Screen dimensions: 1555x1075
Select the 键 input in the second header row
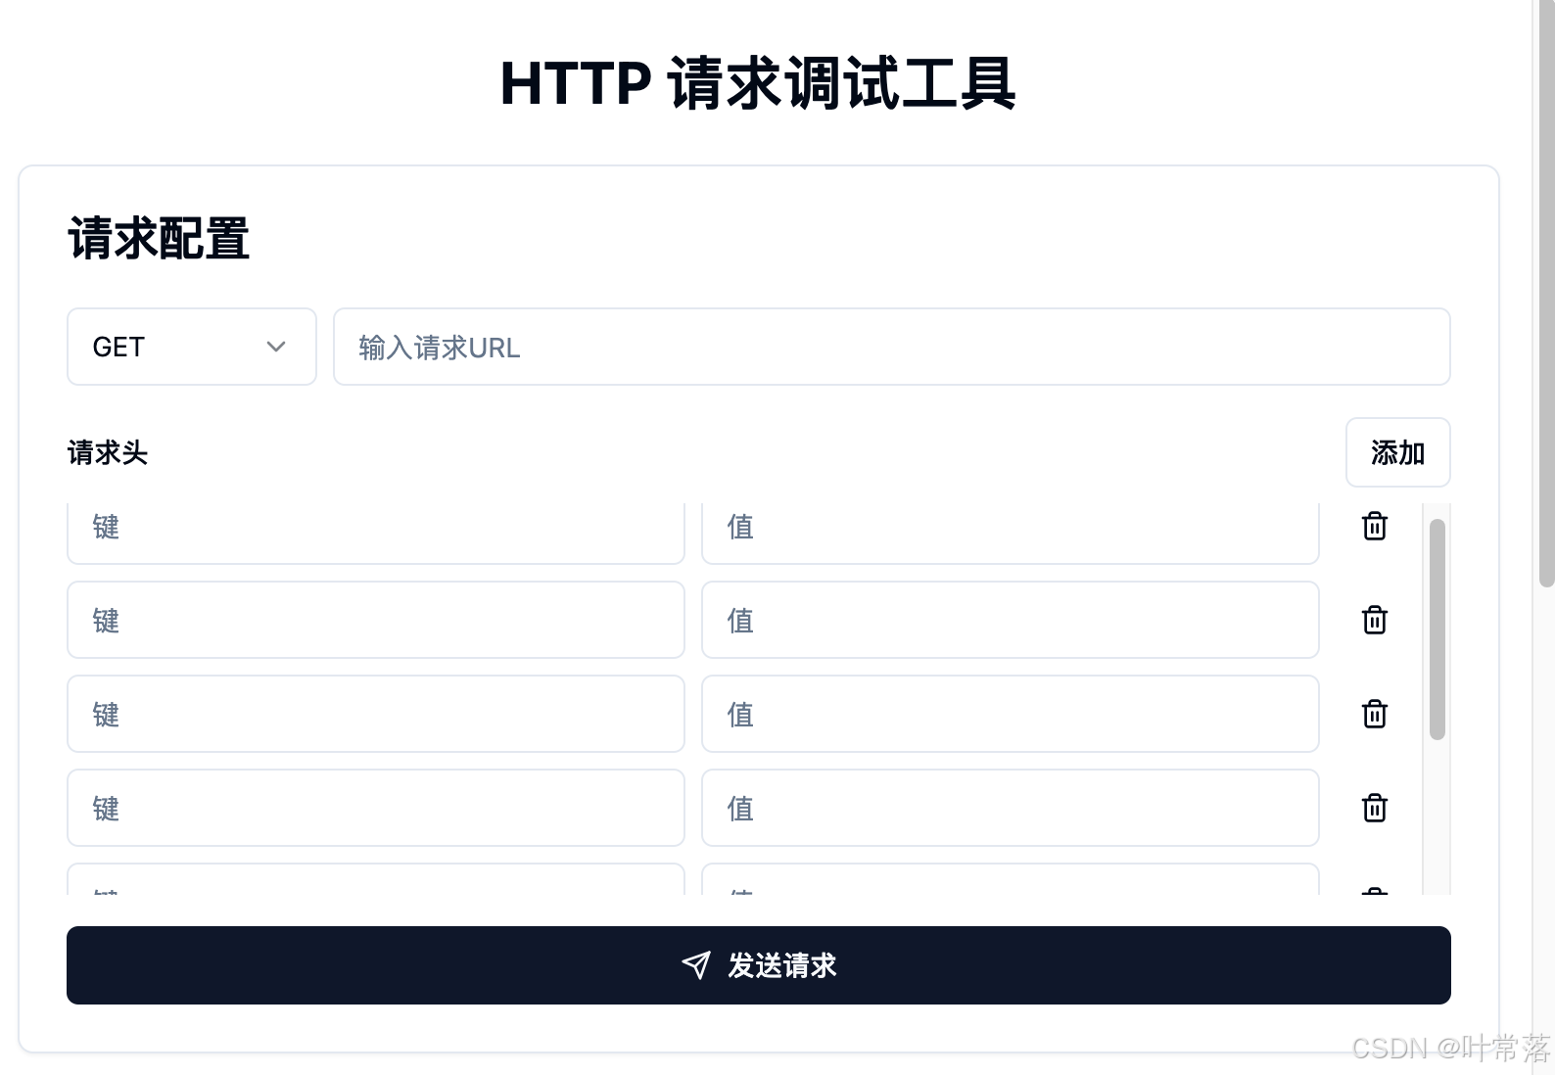click(376, 620)
